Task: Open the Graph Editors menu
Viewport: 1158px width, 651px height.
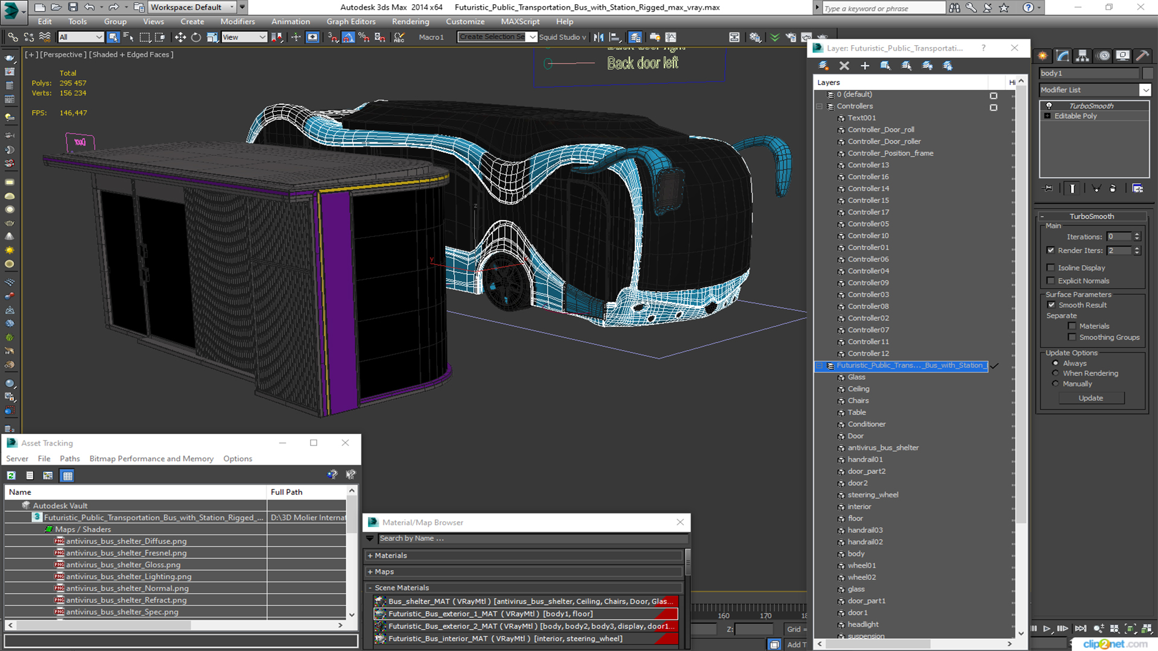Action: pyautogui.click(x=351, y=22)
